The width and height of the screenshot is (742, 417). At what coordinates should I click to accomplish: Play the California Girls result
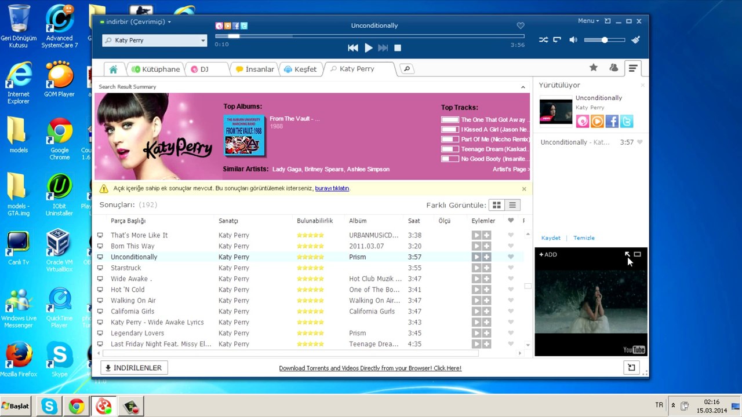476,312
